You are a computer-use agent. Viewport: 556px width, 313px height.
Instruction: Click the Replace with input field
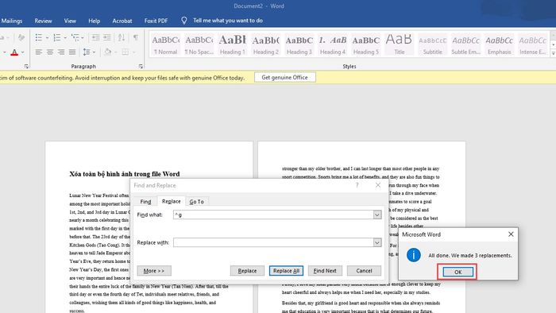(273, 242)
